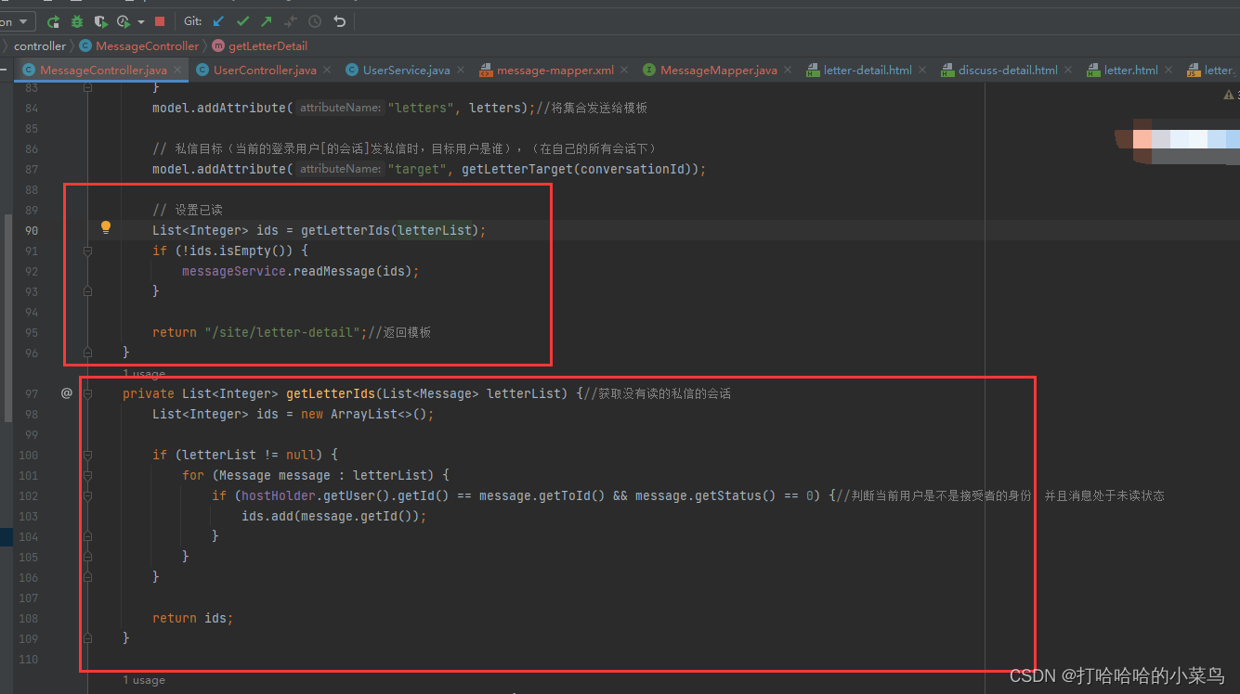Click 'new ArrayList<>()' on line 98
1240x694 pixels.
click(x=364, y=414)
